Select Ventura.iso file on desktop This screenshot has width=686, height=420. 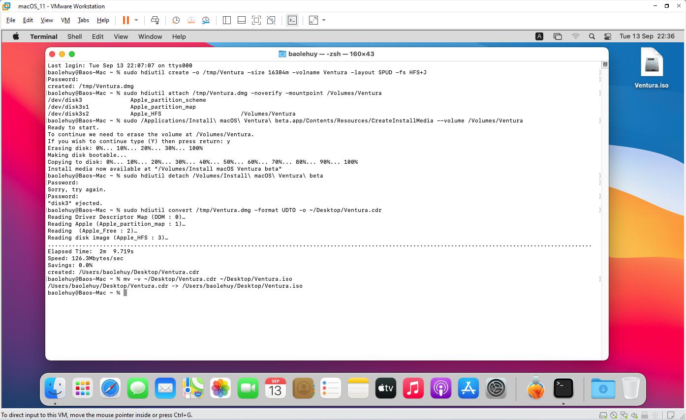[x=652, y=68]
